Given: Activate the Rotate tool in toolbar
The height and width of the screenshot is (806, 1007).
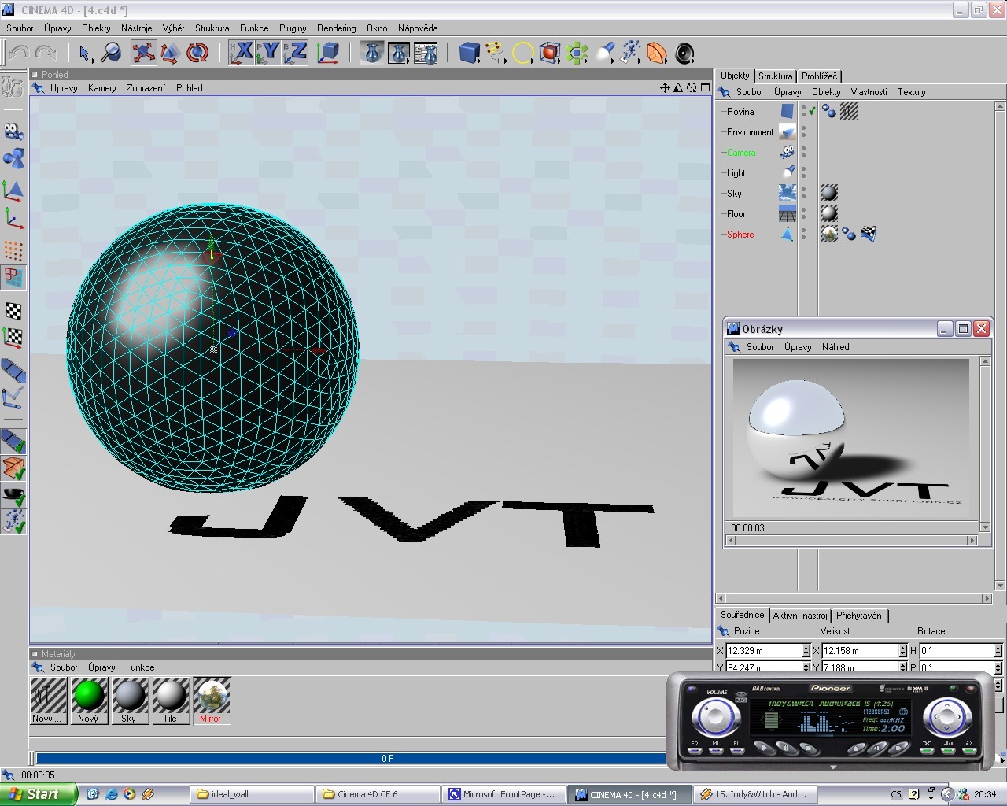Looking at the screenshot, I should (x=197, y=53).
